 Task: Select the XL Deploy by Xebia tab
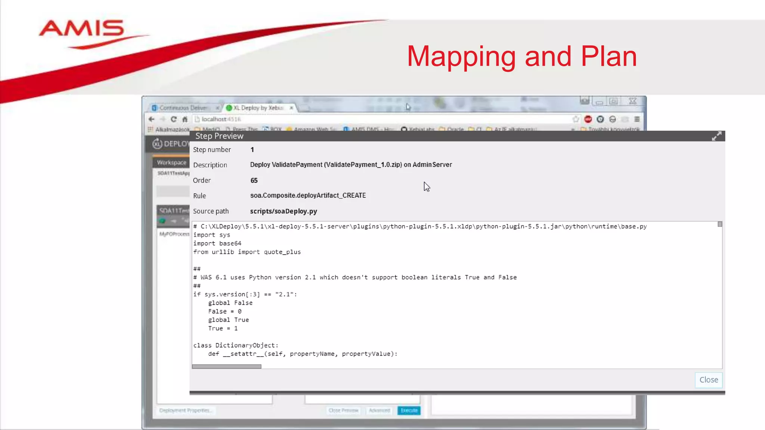(x=258, y=108)
